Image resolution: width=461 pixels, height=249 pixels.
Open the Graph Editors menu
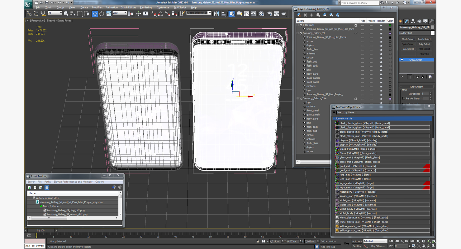[128, 7]
